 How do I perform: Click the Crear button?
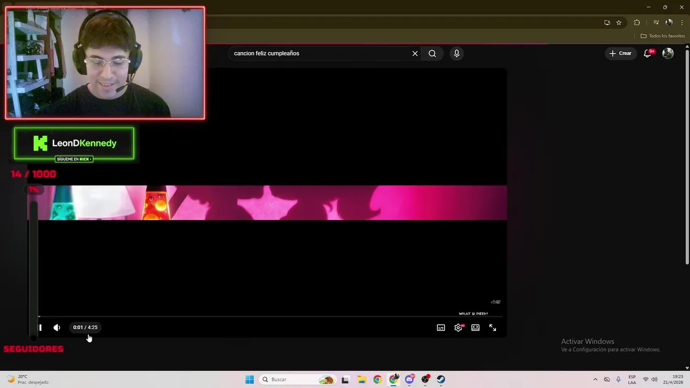[x=620, y=53]
